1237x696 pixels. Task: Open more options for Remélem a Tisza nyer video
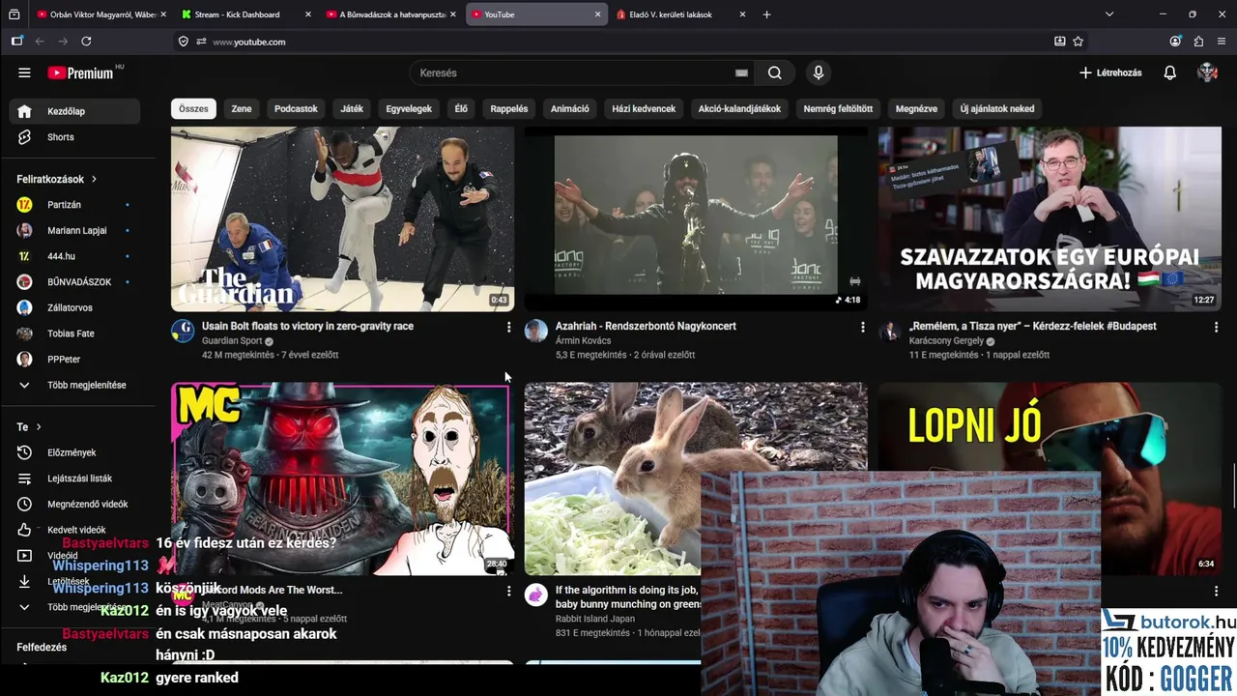1216,328
